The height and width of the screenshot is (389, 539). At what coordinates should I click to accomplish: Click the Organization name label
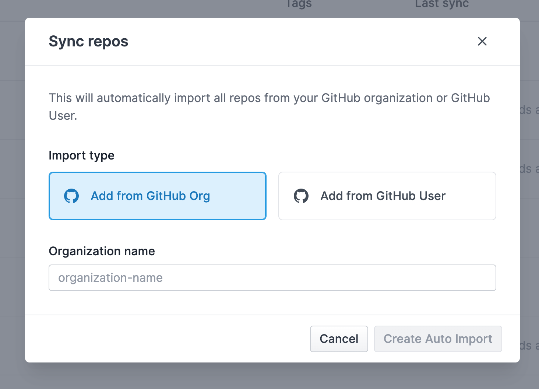(x=102, y=251)
